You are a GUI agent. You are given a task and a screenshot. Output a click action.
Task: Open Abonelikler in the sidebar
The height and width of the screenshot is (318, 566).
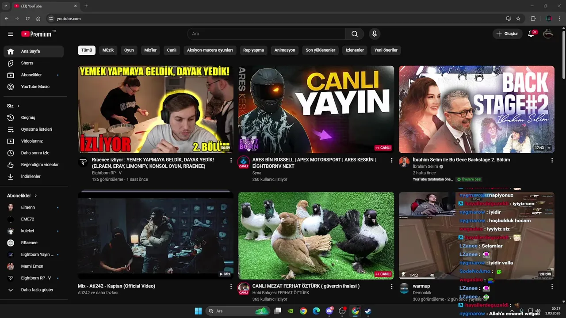[34, 75]
